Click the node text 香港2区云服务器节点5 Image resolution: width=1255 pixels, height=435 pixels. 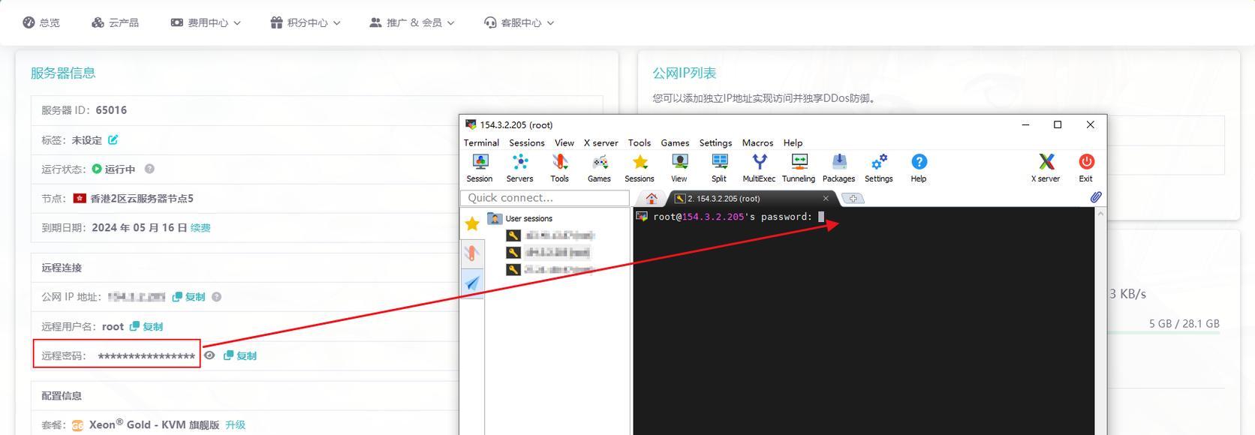tap(142, 199)
